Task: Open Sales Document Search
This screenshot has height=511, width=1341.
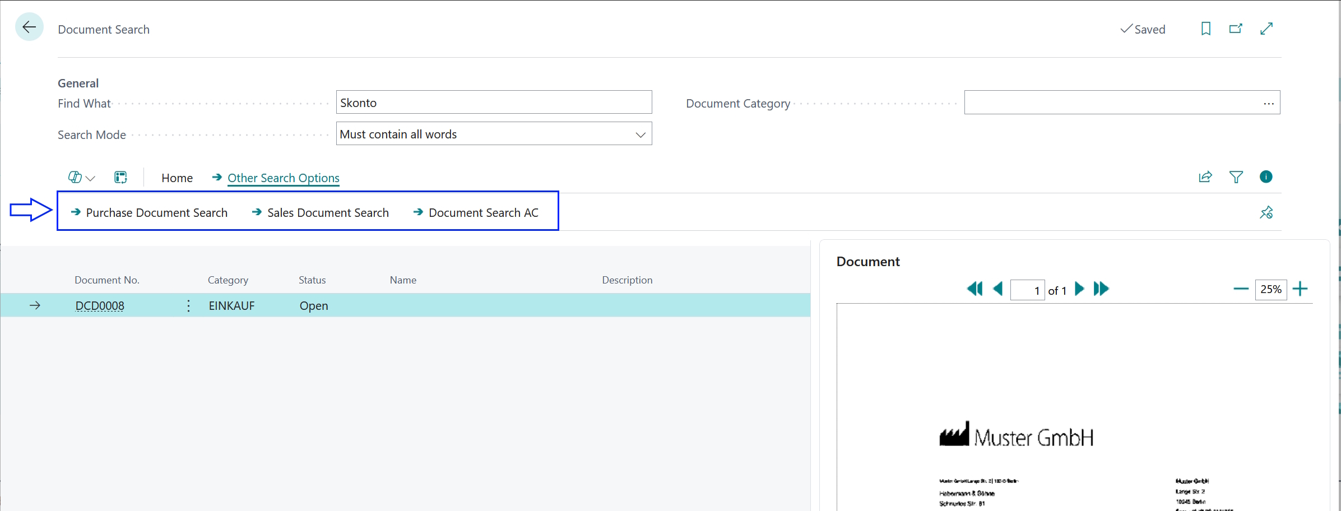Action: [x=328, y=212]
